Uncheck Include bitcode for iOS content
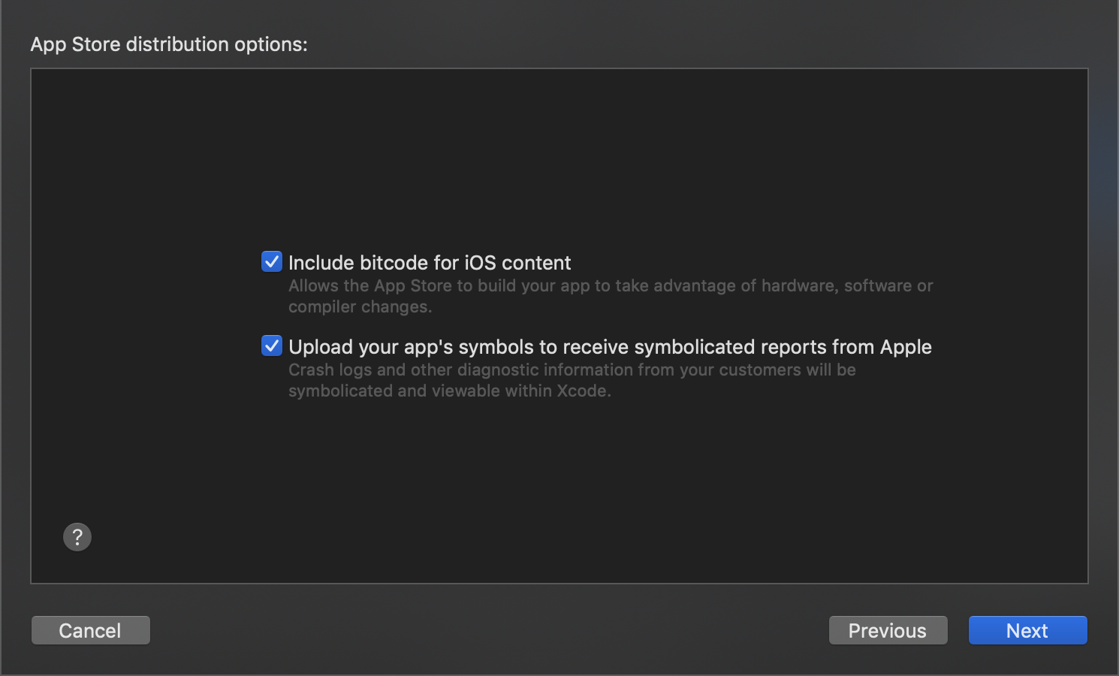This screenshot has height=676, width=1119. tap(272, 261)
